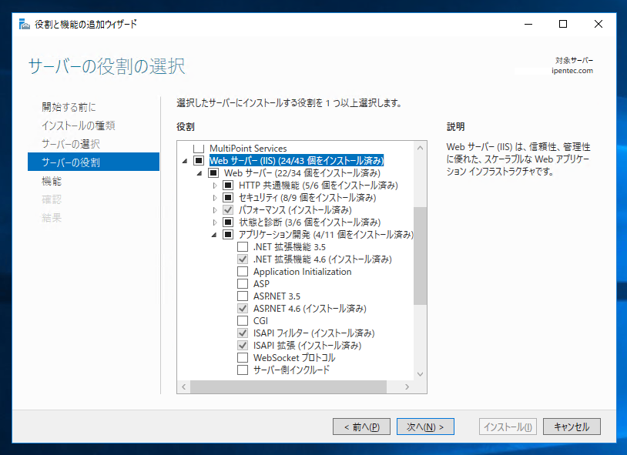Viewport: 627px width, 455px height.
Task: Collapse the Web サーバー (22/34) node
Action: (199, 173)
